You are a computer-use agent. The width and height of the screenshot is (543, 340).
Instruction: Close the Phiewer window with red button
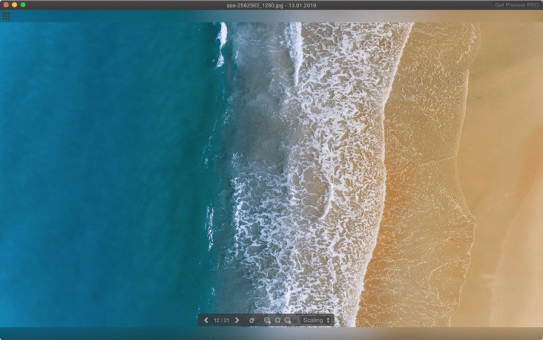pos(5,5)
